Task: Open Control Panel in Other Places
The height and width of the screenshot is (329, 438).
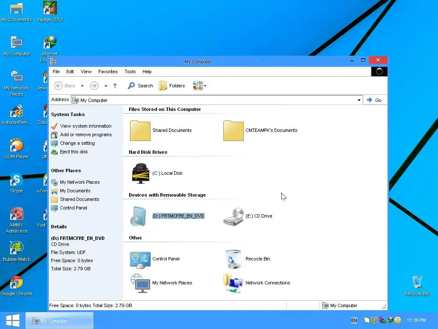Action: tap(74, 208)
